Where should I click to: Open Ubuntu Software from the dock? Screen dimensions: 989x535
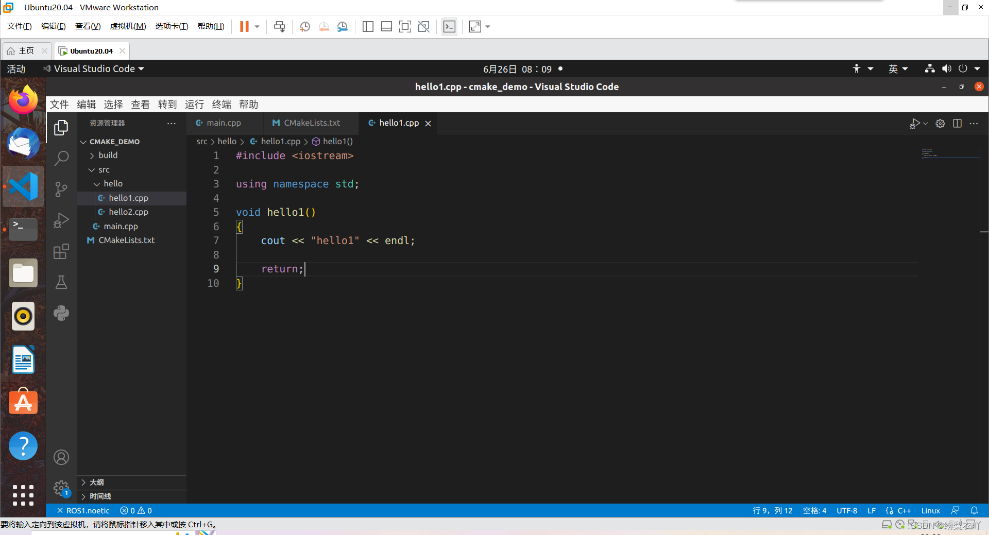coord(23,402)
